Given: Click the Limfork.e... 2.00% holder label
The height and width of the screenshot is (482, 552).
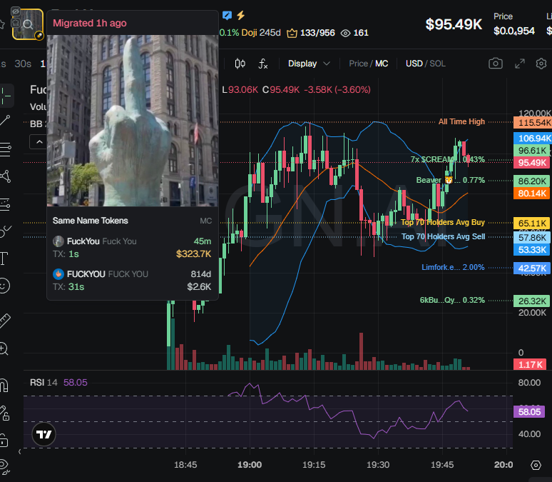Looking at the screenshot, I should pos(453,267).
